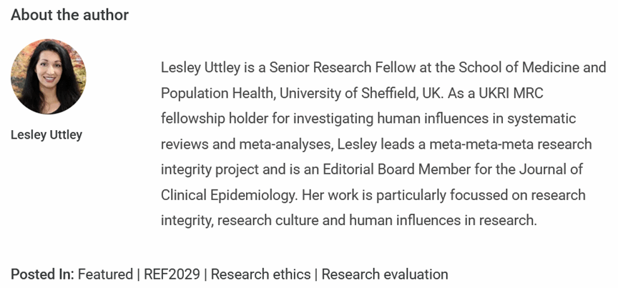Click the Lesley Uttley name below the photo
The height and width of the screenshot is (288, 618).
point(46,135)
